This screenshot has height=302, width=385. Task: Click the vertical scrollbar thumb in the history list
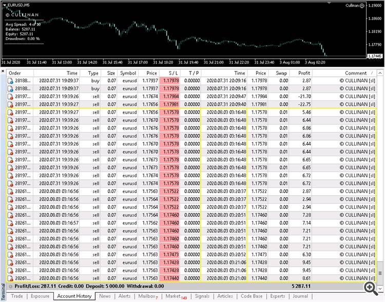380,273
